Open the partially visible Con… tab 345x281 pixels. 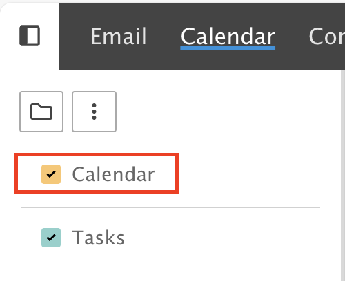click(x=327, y=37)
